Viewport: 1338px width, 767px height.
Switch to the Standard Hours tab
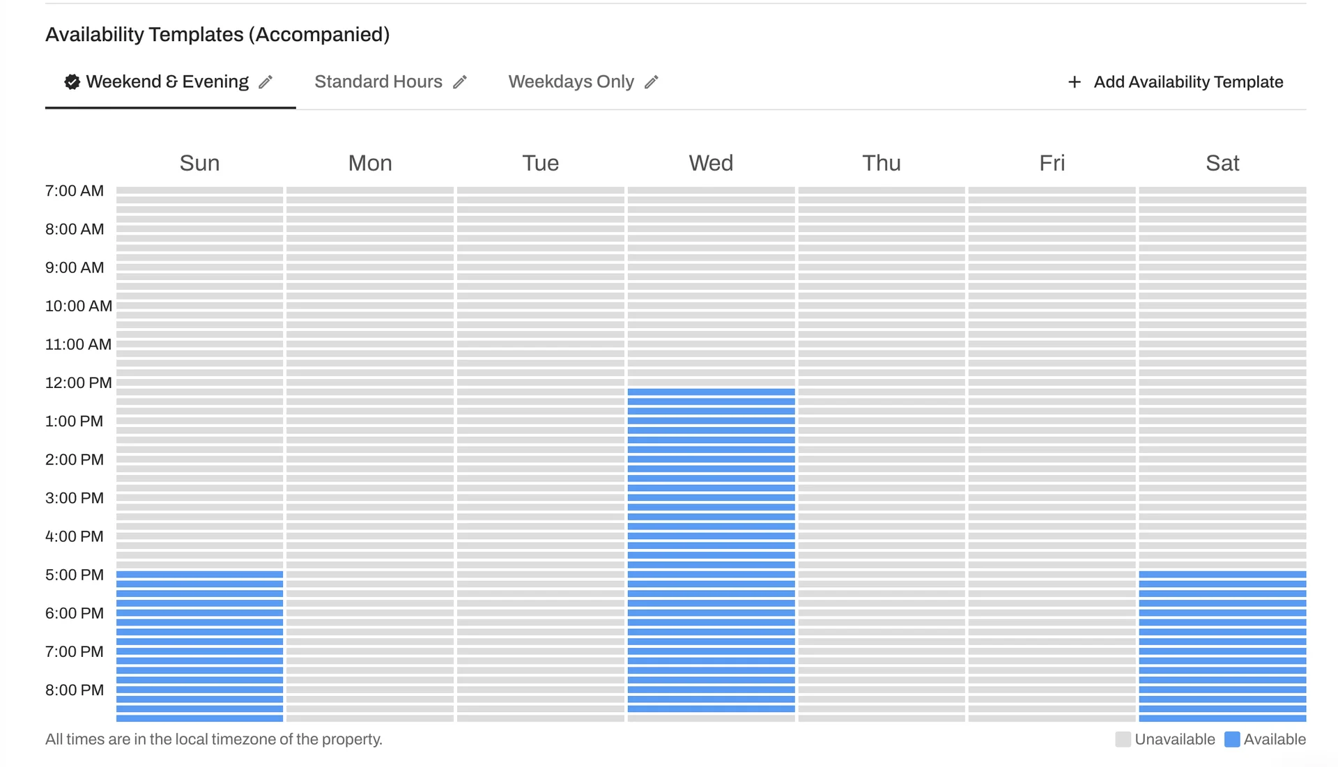378,82
